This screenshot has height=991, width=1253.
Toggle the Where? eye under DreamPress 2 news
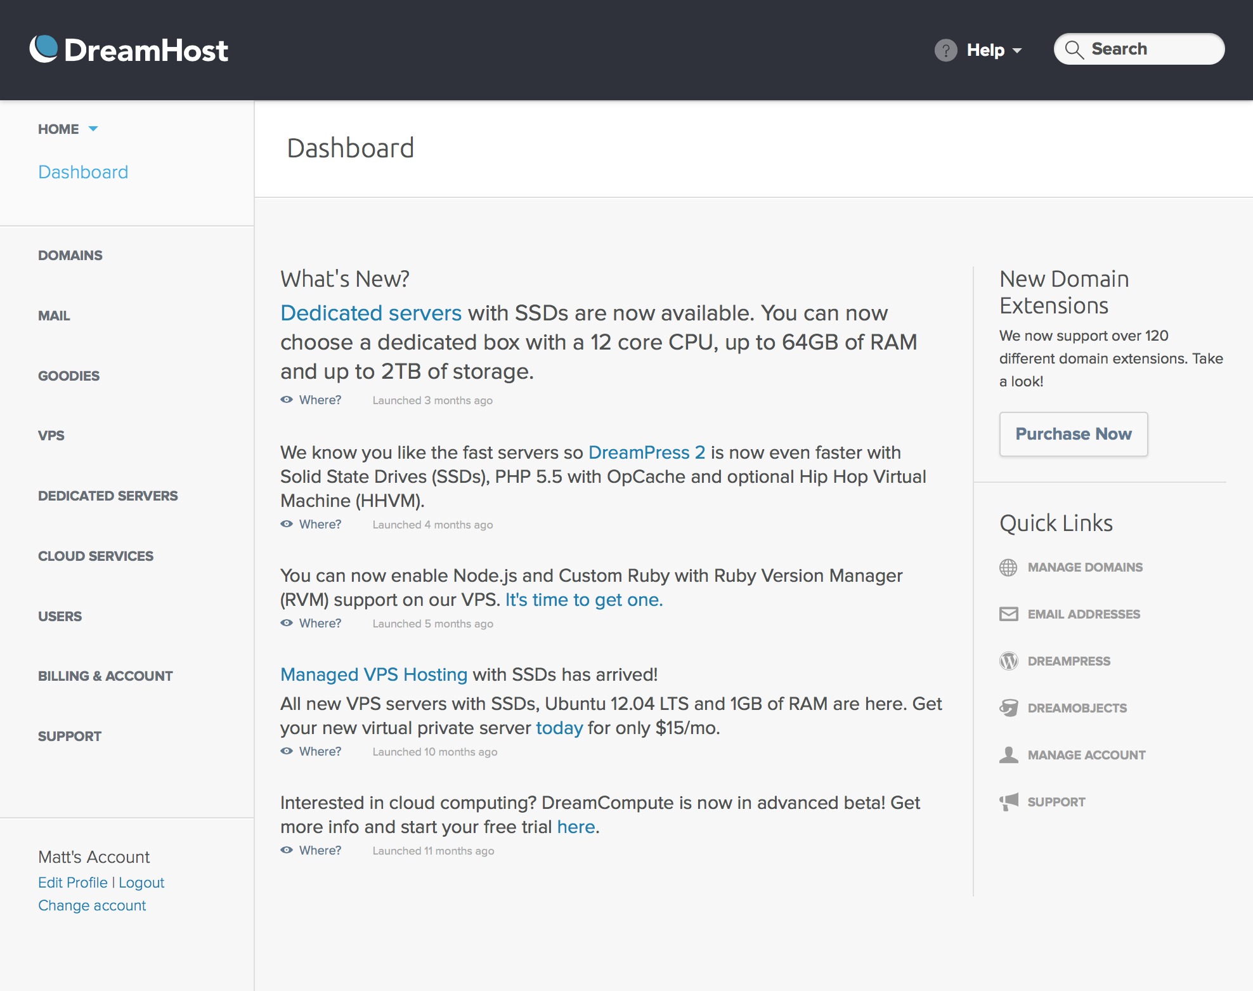287,524
